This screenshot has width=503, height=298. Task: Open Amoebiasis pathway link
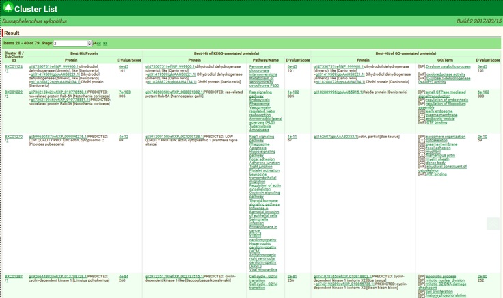pos(259,131)
